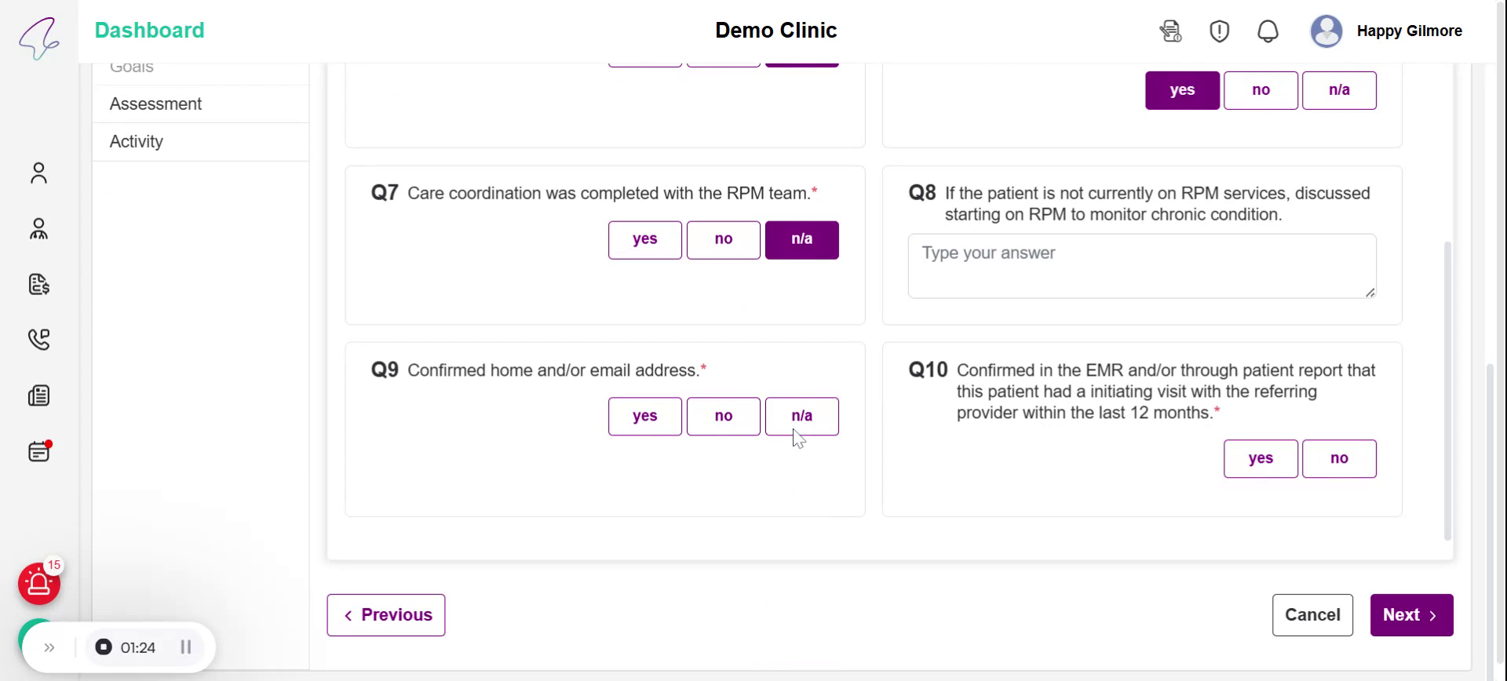
Task: Go back with the Previous button
Action: coord(385,615)
